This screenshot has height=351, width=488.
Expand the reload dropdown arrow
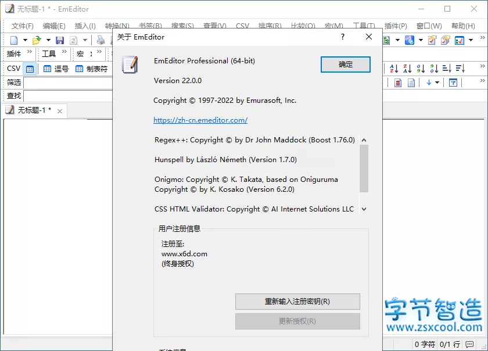point(85,40)
